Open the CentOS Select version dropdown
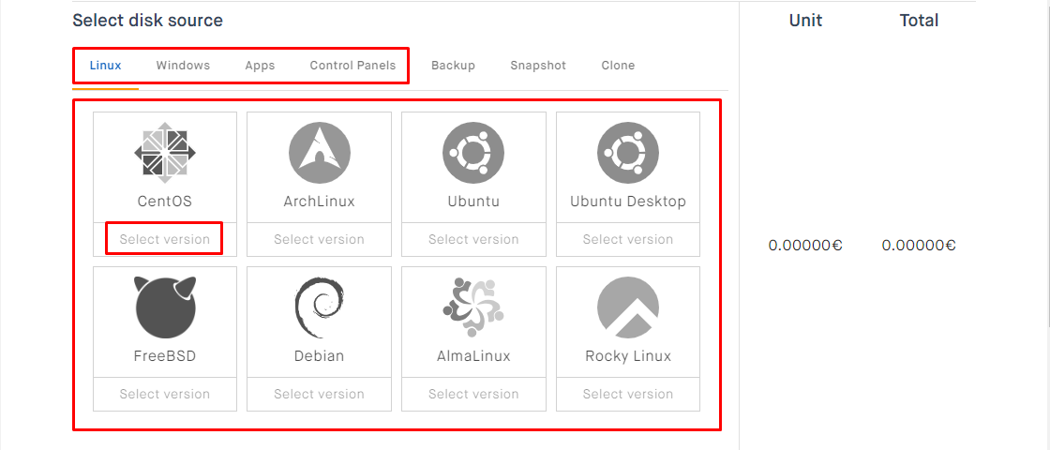Screen dimensions: 1050x450 pos(165,239)
